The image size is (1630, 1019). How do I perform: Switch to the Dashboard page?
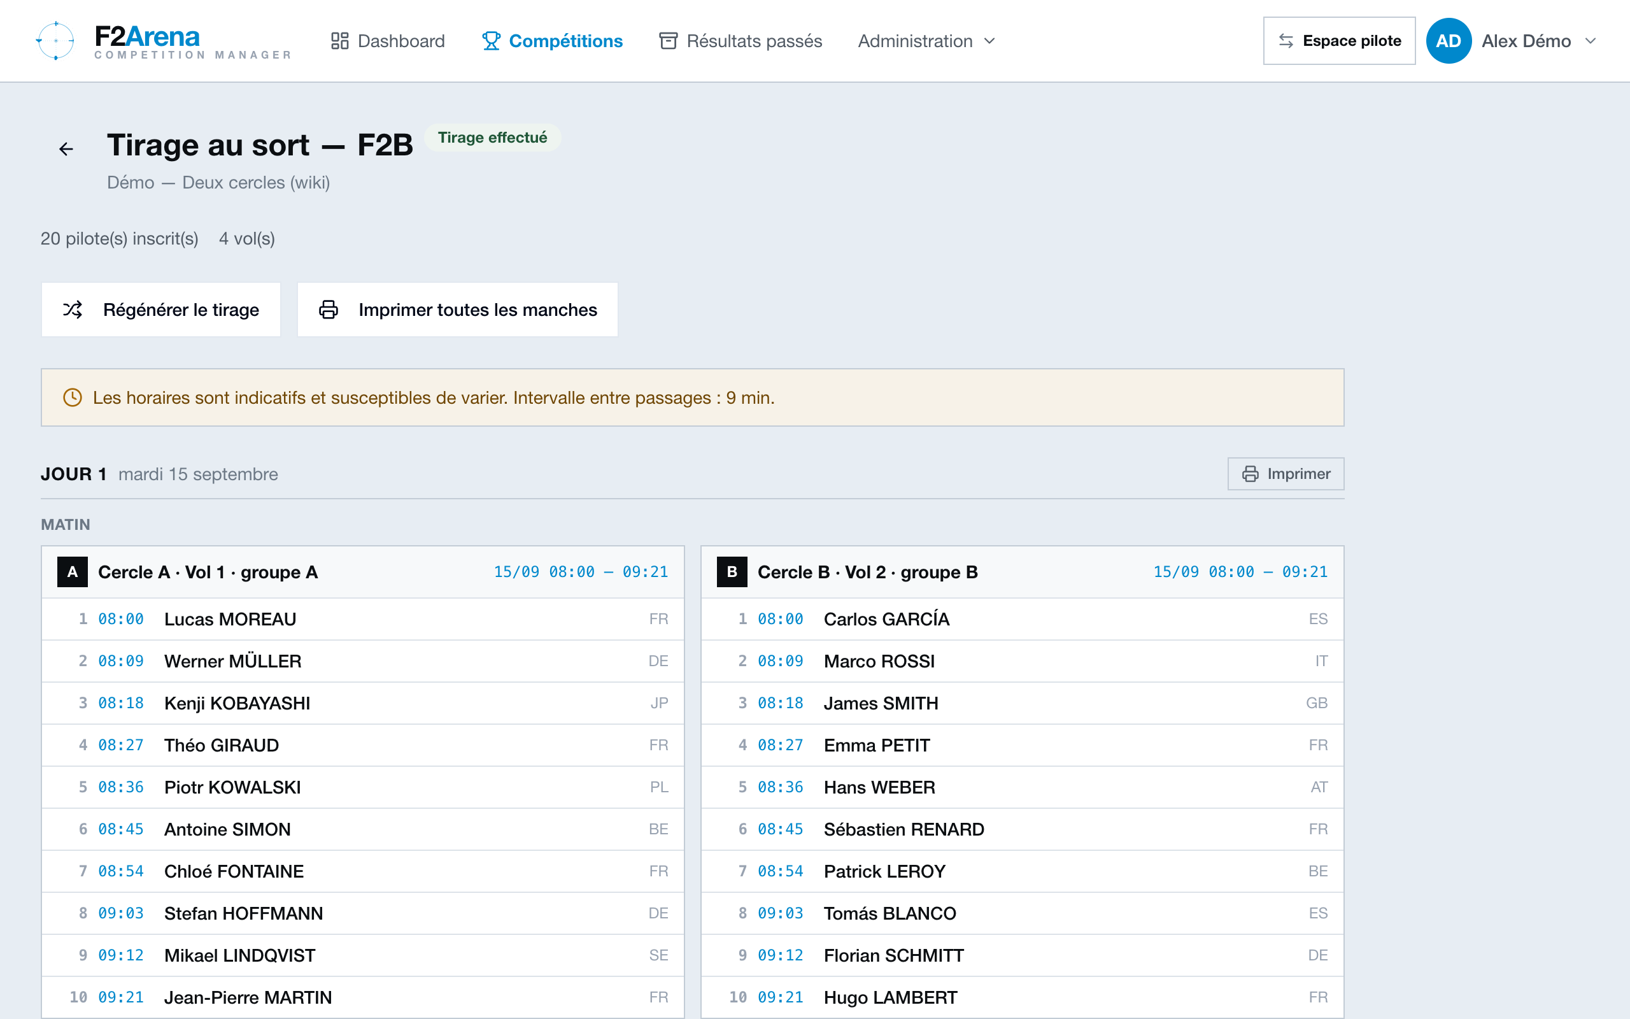(x=387, y=41)
